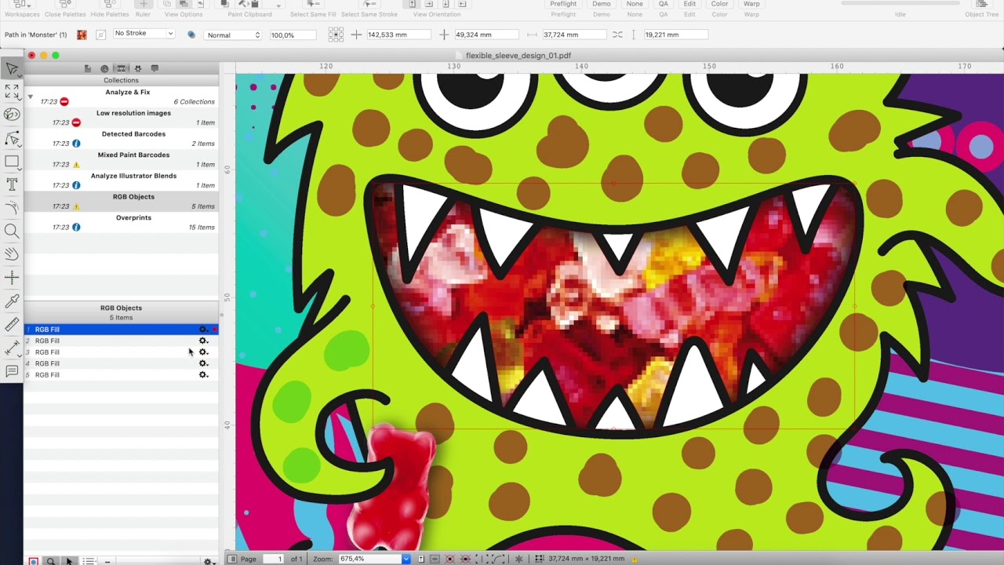Viewport: 1004px width, 565px height.
Task: Open the Normal blend mode dropdown
Action: coord(233,35)
